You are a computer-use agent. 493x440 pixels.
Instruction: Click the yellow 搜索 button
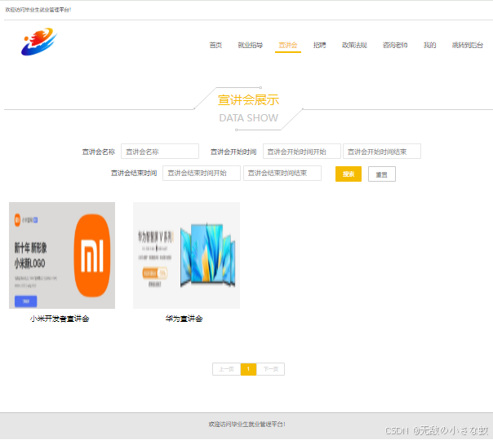349,174
